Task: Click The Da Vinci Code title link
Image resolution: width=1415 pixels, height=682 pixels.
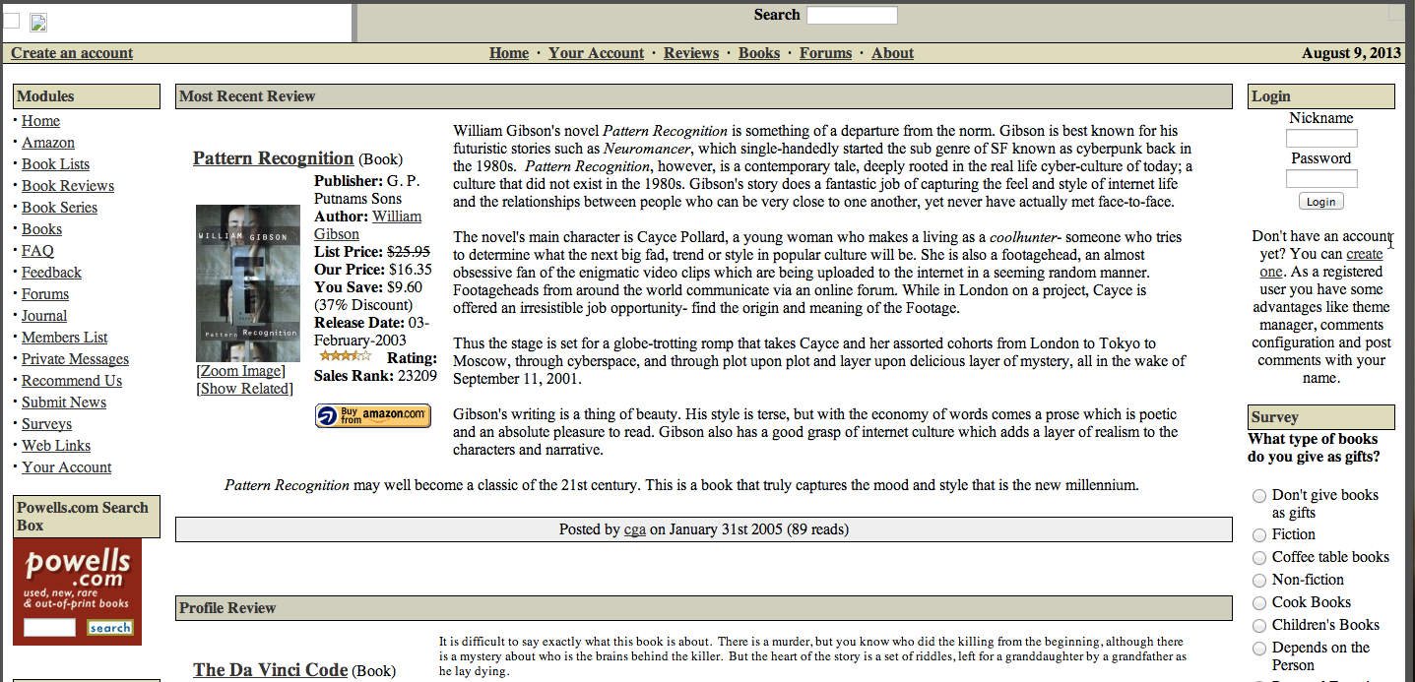Action: pos(270,670)
